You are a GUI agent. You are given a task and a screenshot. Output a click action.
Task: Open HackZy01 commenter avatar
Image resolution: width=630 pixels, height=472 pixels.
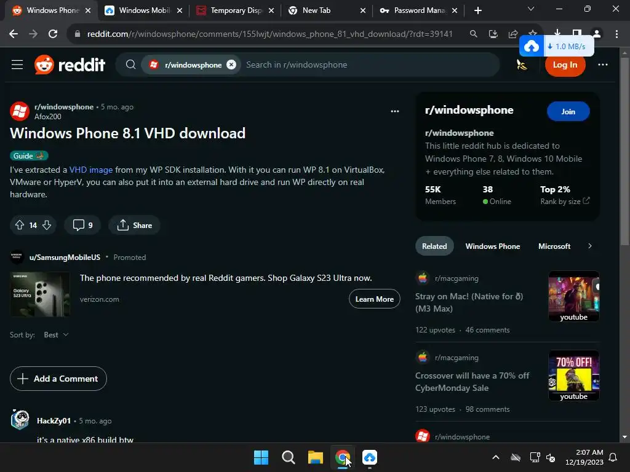click(20, 420)
